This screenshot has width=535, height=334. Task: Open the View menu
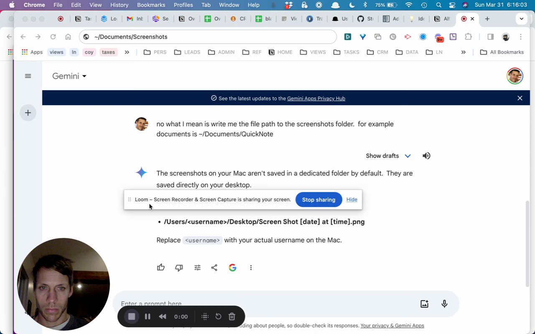click(x=96, y=5)
